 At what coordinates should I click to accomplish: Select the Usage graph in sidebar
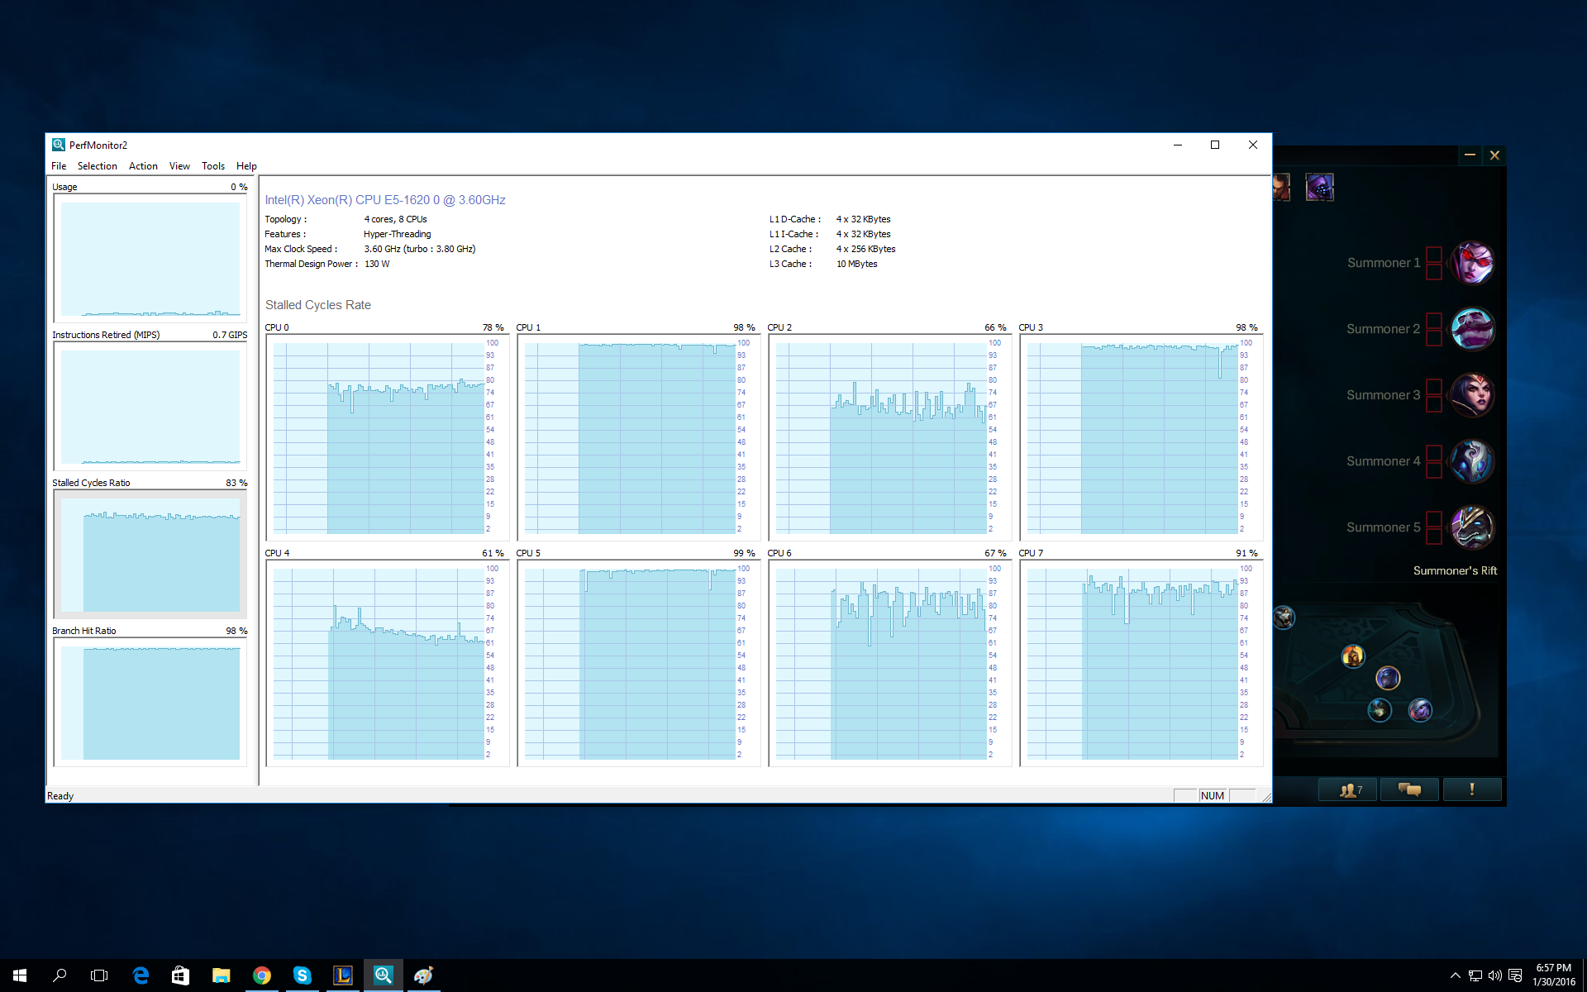(150, 259)
